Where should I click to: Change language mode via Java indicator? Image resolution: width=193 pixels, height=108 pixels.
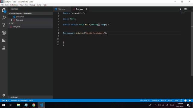click(x=176, y=100)
